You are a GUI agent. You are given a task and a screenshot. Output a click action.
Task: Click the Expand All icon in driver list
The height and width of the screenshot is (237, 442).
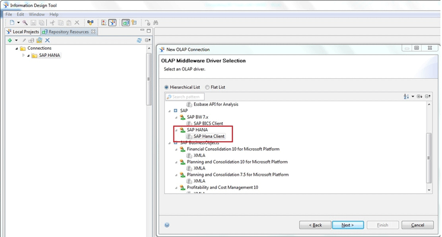[x=419, y=97]
